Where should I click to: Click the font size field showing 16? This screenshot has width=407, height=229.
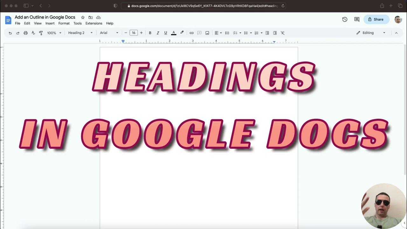(134, 33)
